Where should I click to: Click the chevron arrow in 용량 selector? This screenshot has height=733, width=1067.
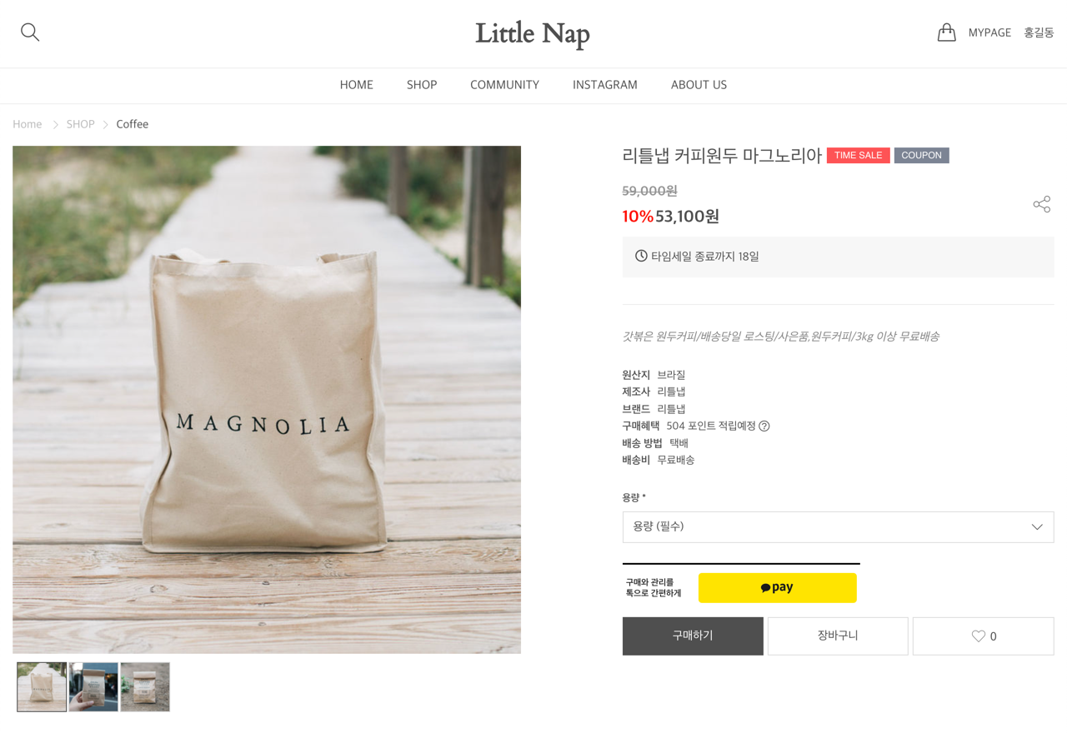[x=1037, y=526]
